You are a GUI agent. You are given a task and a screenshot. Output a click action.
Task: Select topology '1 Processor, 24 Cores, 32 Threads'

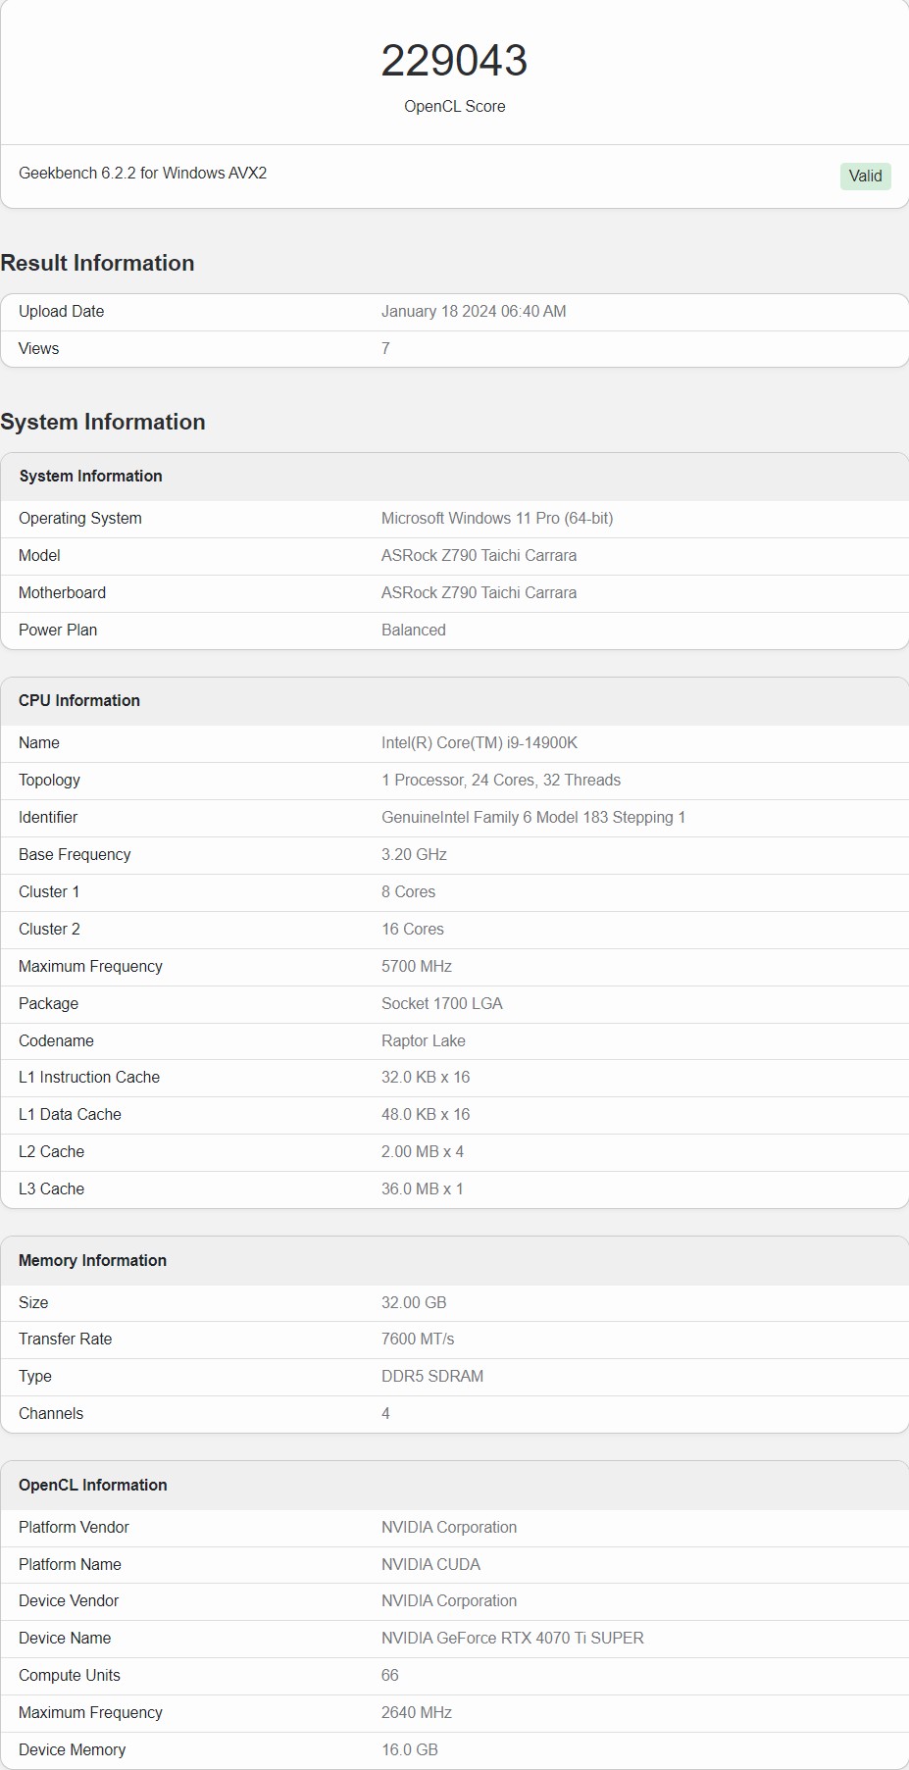[x=501, y=780]
